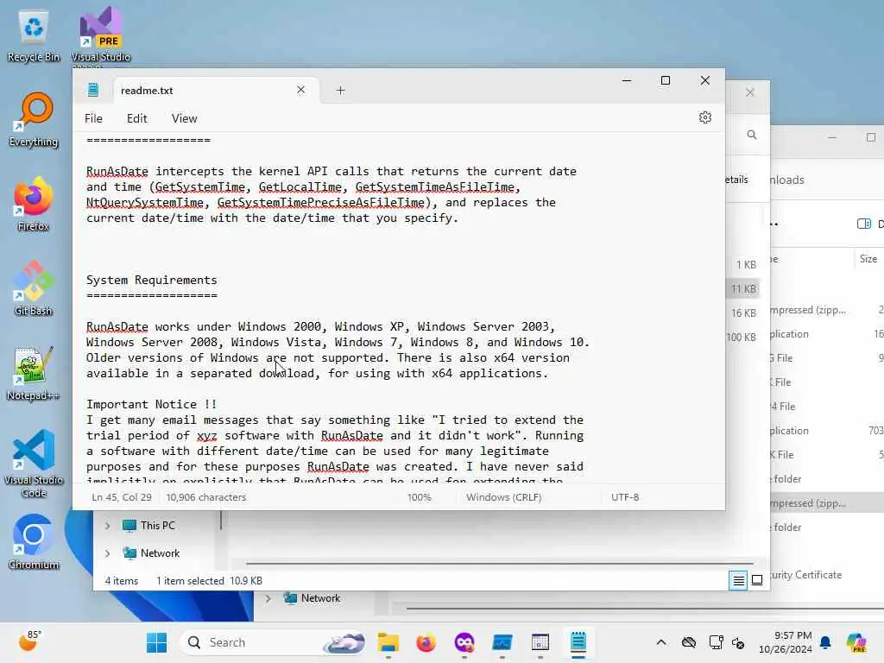Open Notepad settings gear
The height and width of the screenshot is (663, 884).
pos(704,117)
